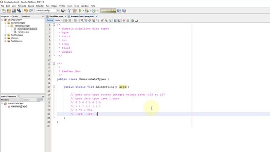Image resolution: width=270 pixels, height=152 pixels.
Task: Click the filter icon in Navigator panel
Action: [x=42, y=100]
